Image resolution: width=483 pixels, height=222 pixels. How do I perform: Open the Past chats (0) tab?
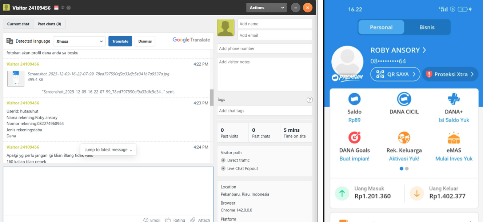click(49, 24)
